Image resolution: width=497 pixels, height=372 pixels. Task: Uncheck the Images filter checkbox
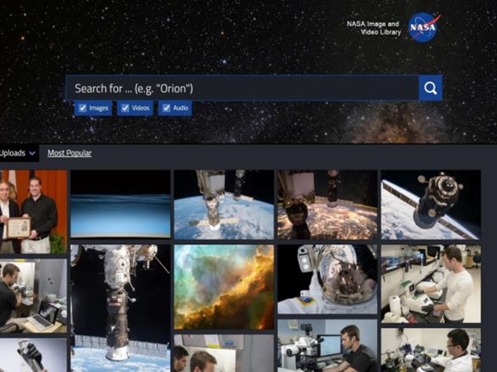click(82, 108)
